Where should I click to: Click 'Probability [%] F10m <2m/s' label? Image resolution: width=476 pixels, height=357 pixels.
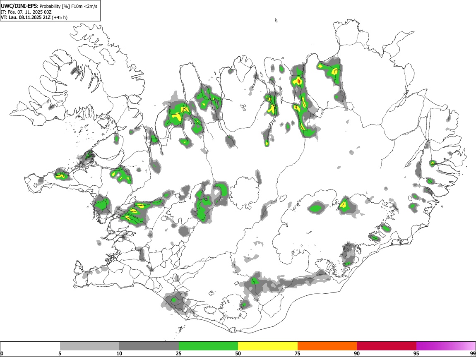coord(68,6)
